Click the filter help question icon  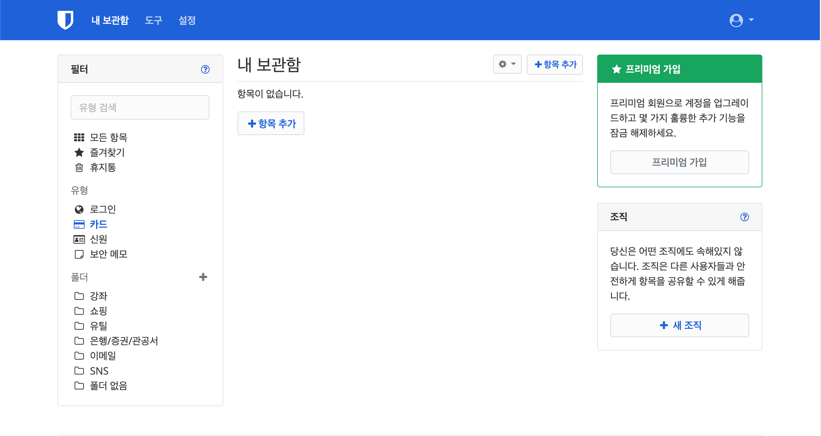(205, 69)
